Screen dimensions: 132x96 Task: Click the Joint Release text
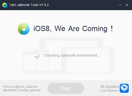(x=109, y=91)
